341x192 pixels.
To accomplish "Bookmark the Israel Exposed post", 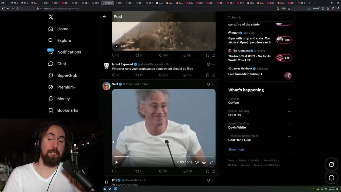I will coord(208,75).
